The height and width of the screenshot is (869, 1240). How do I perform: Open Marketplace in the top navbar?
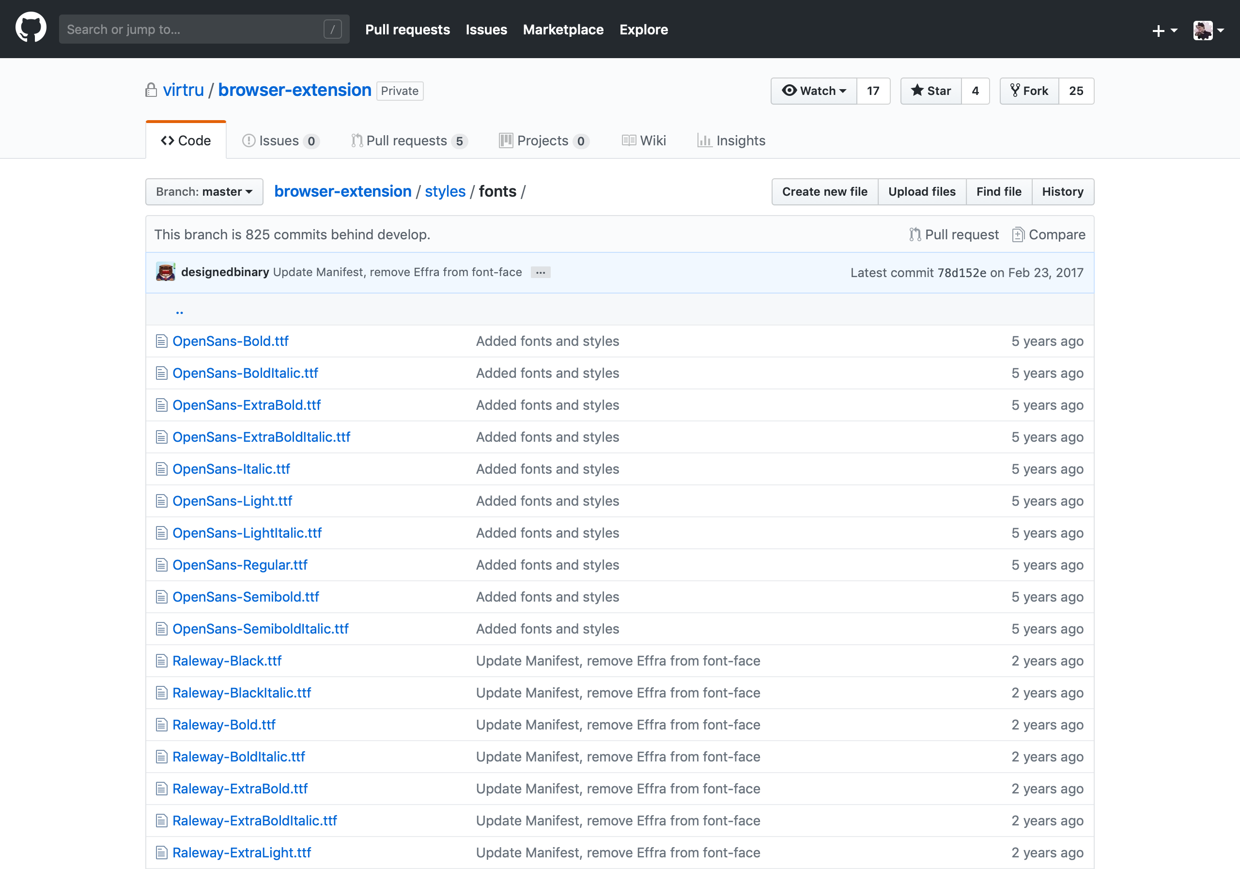[563, 30]
